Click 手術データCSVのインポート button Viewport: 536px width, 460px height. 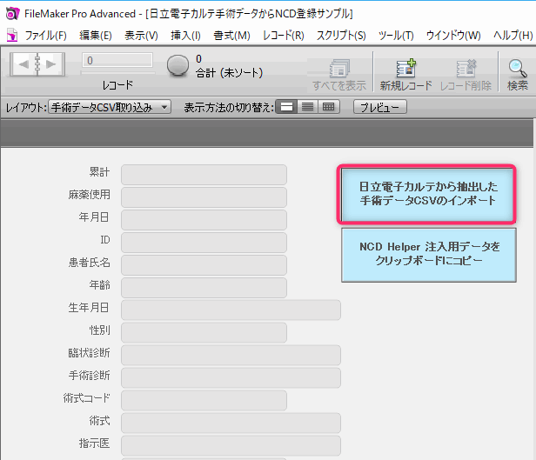click(x=427, y=194)
